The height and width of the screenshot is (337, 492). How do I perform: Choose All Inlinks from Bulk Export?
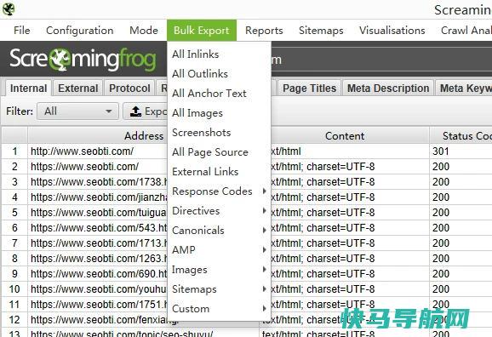pos(220,54)
